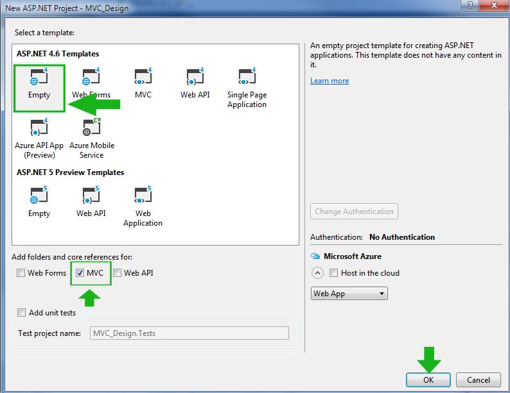Screen dimensions: 510x393
Task: Select the ASP.NET 5 Web API template
Action: coord(91,202)
